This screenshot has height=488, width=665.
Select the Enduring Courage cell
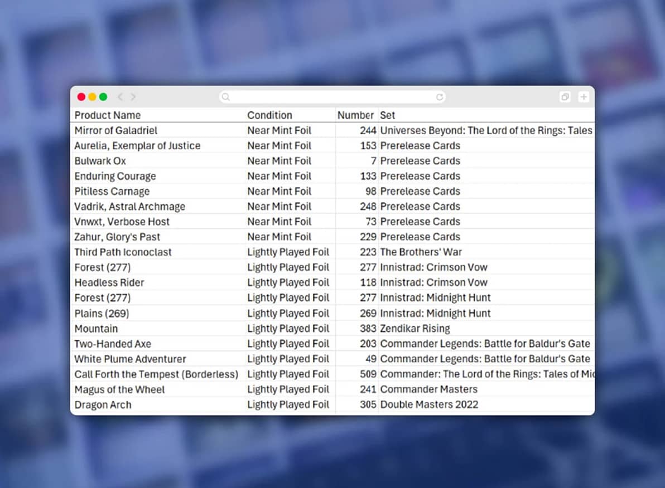tap(115, 176)
